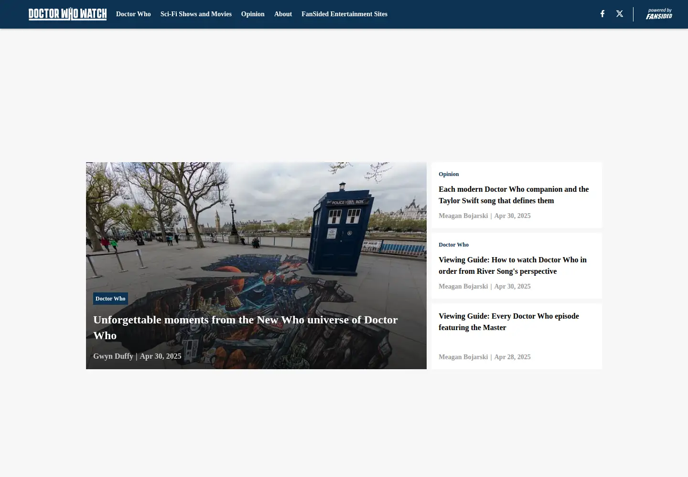Open the FanSided powered-by logo
Screen dimensions: 688x477
point(659,14)
